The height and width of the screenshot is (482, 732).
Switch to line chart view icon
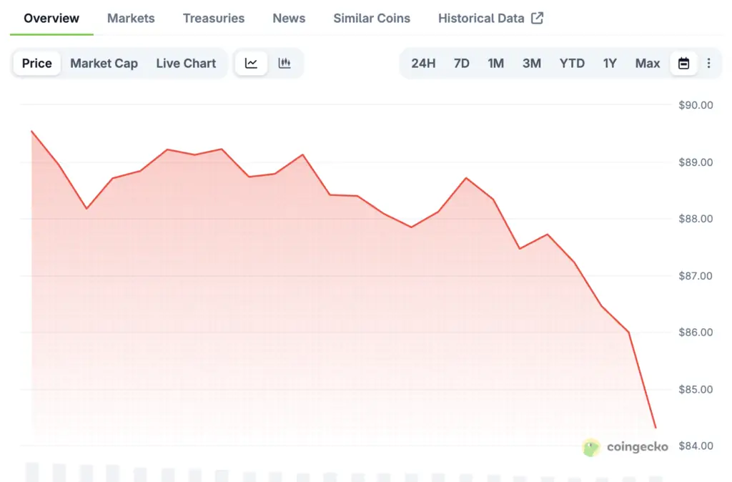pyautogui.click(x=251, y=63)
